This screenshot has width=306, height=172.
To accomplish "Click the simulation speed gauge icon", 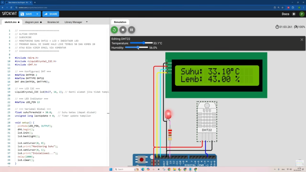I will tap(296, 27).
